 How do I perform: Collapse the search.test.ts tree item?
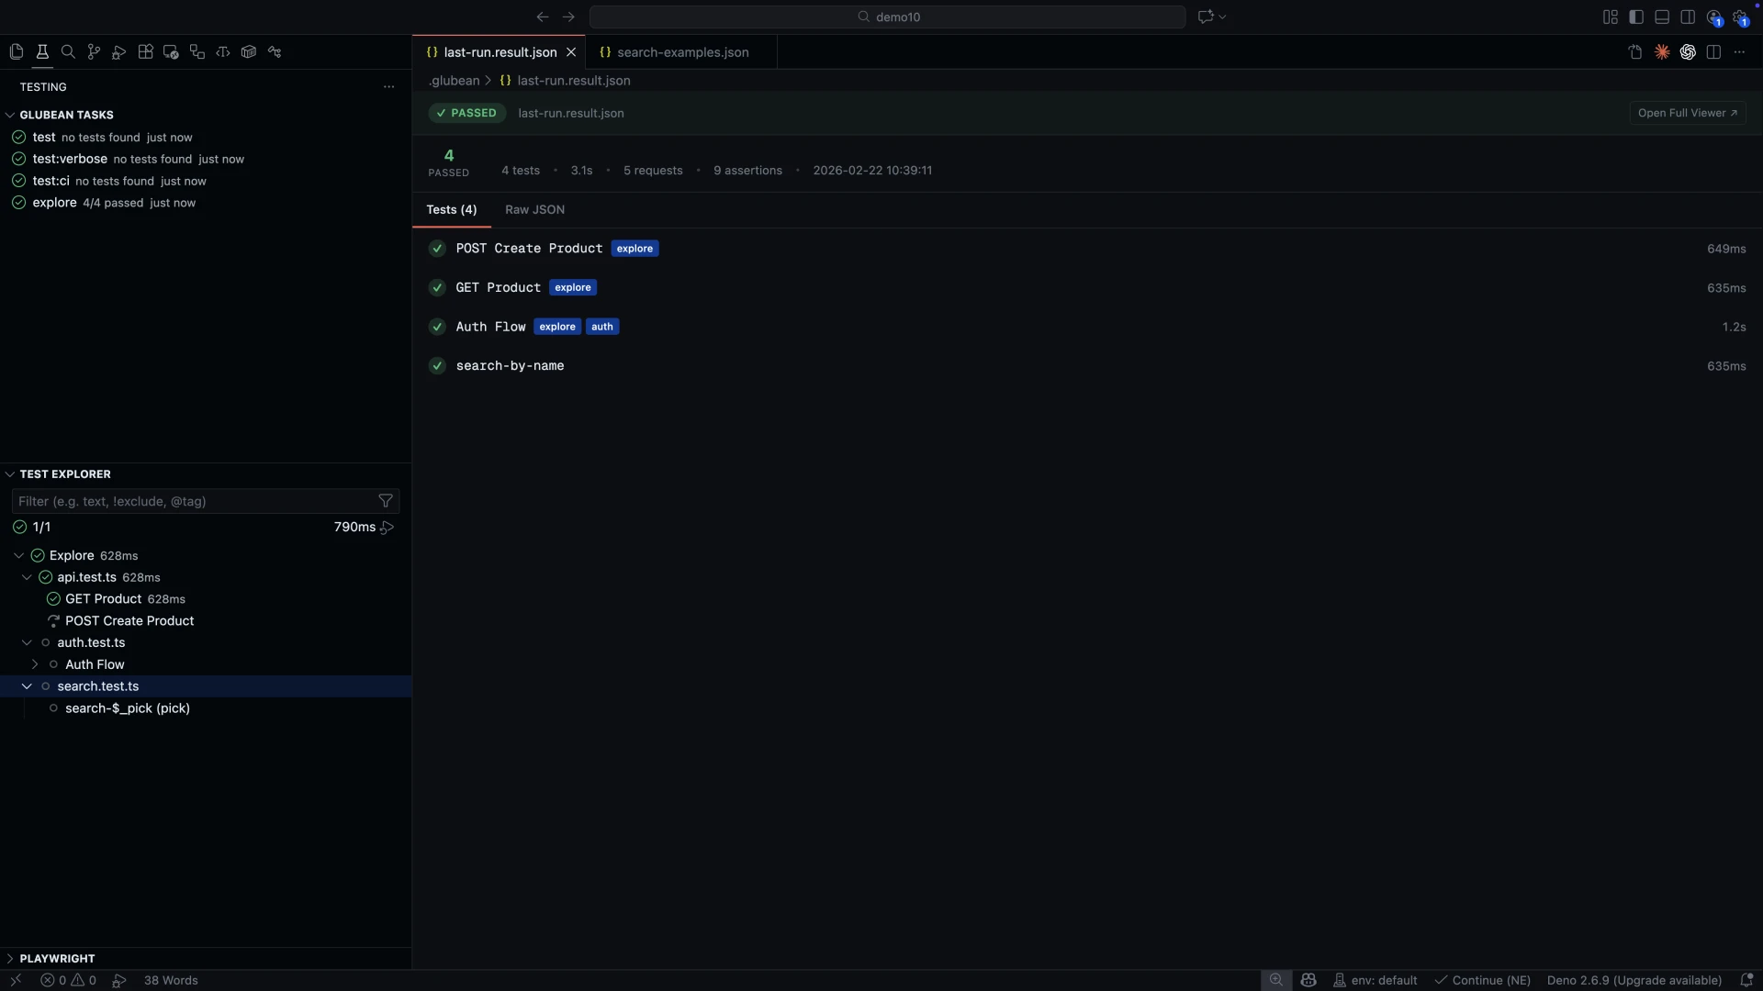click(28, 686)
